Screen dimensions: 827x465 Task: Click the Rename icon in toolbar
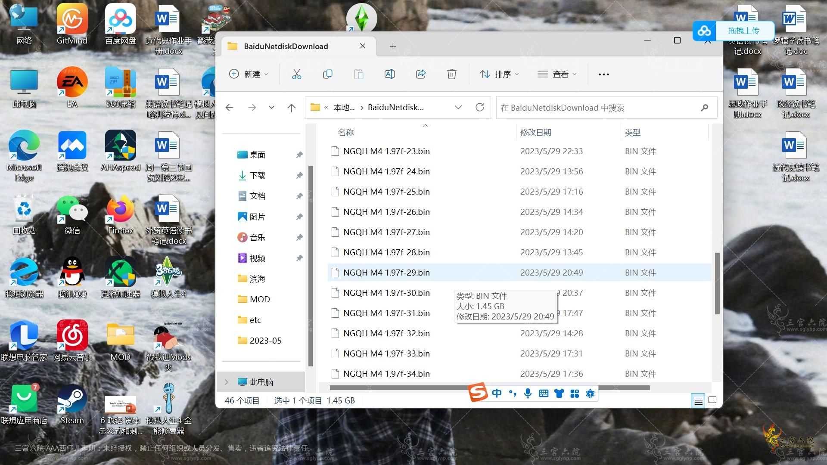[x=389, y=74]
